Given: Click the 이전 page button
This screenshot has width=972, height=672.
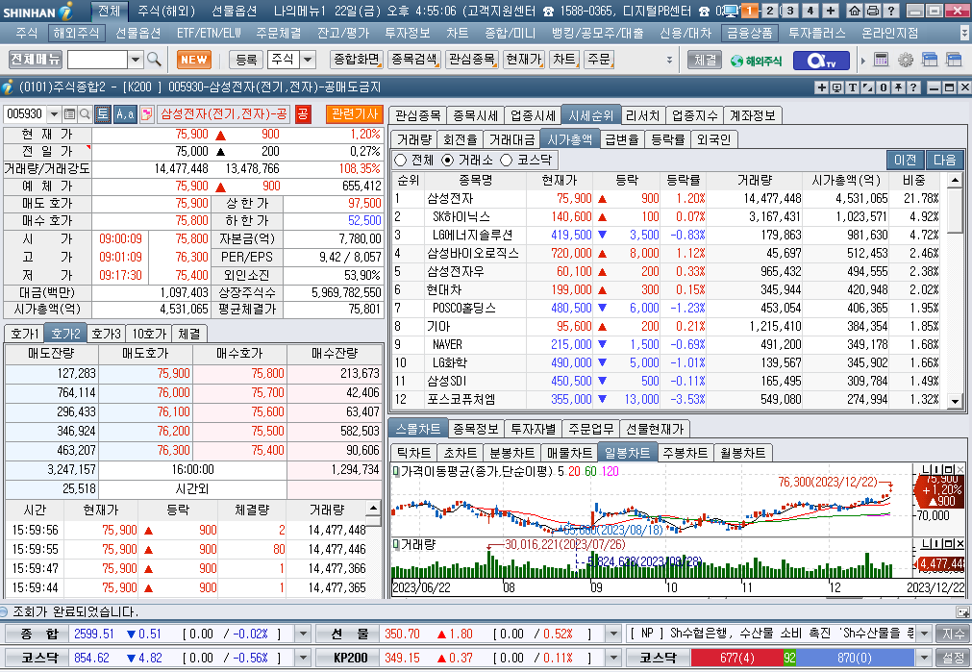Looking at the screenshot, I should 905,160.
